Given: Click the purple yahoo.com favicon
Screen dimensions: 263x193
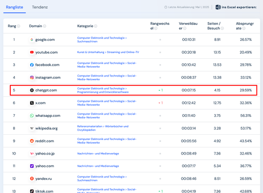Looking at the screenshot, I should (x=32, y=166).
